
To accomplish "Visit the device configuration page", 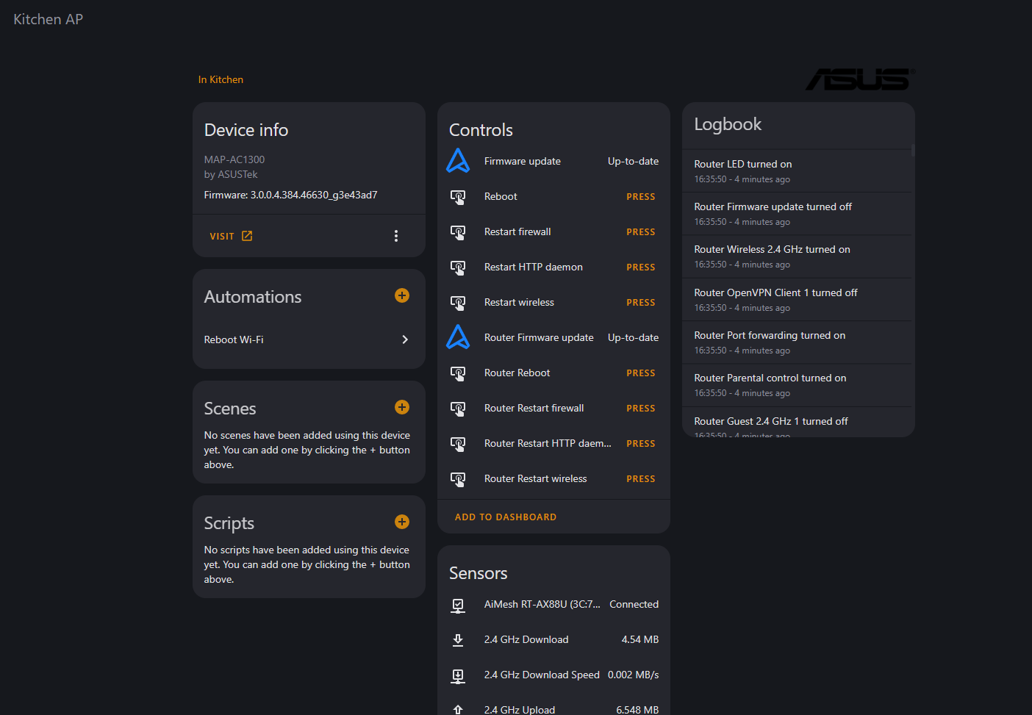I will pos(231,236).
